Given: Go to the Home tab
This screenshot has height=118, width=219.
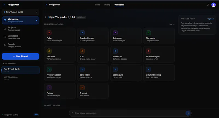Looking at the screenshot, I should point(98,5).
